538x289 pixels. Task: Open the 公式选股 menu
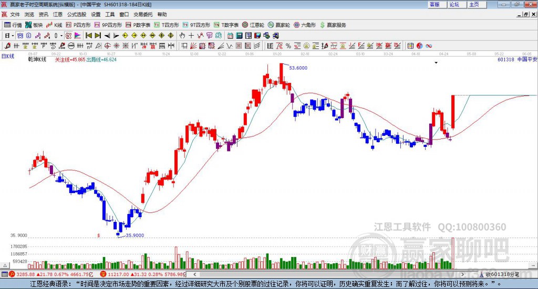[76, 15]
